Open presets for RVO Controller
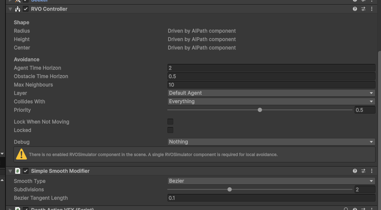Image resolution: width=381 pixels, height=210 pixels. click(x=363, y=9)
